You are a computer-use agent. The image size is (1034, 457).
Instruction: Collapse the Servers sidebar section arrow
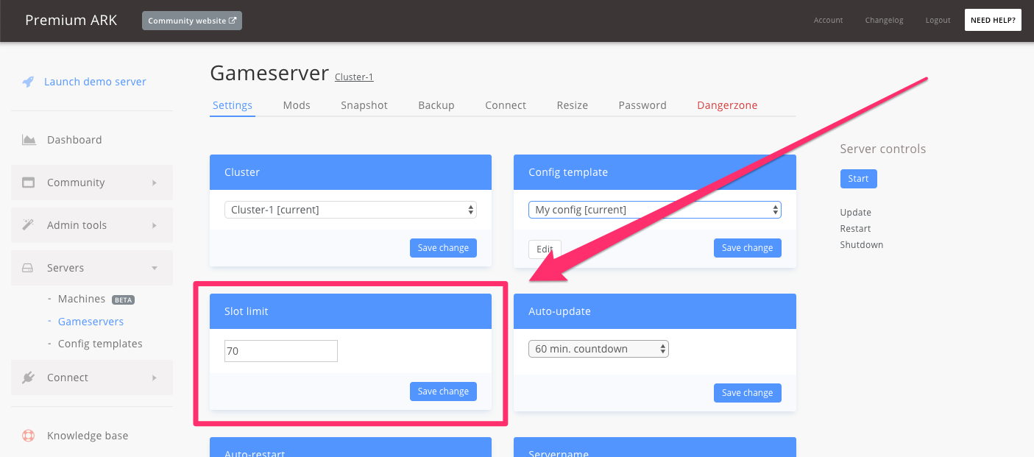coord(155,268)
